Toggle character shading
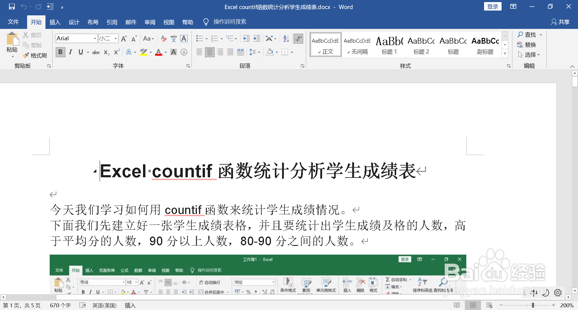 pyautogui.click(x=174, y=52)
